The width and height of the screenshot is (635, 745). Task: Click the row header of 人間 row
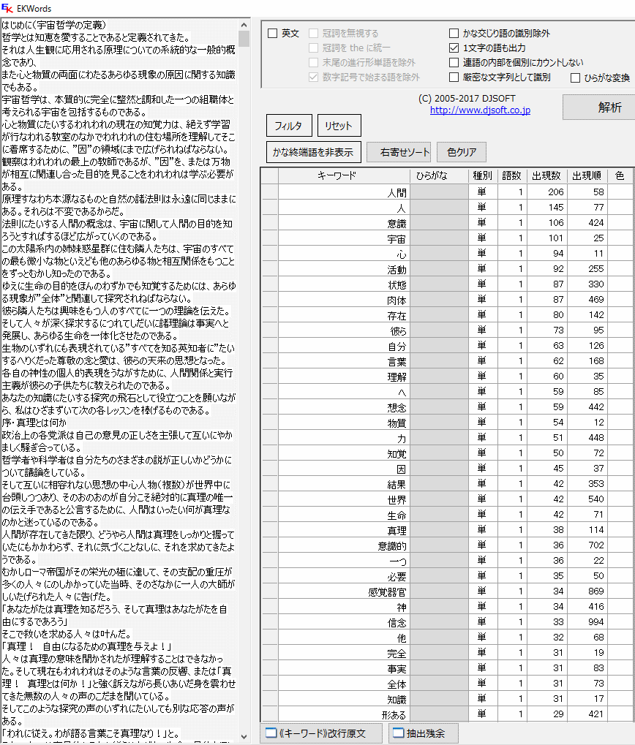coord(270,192)
